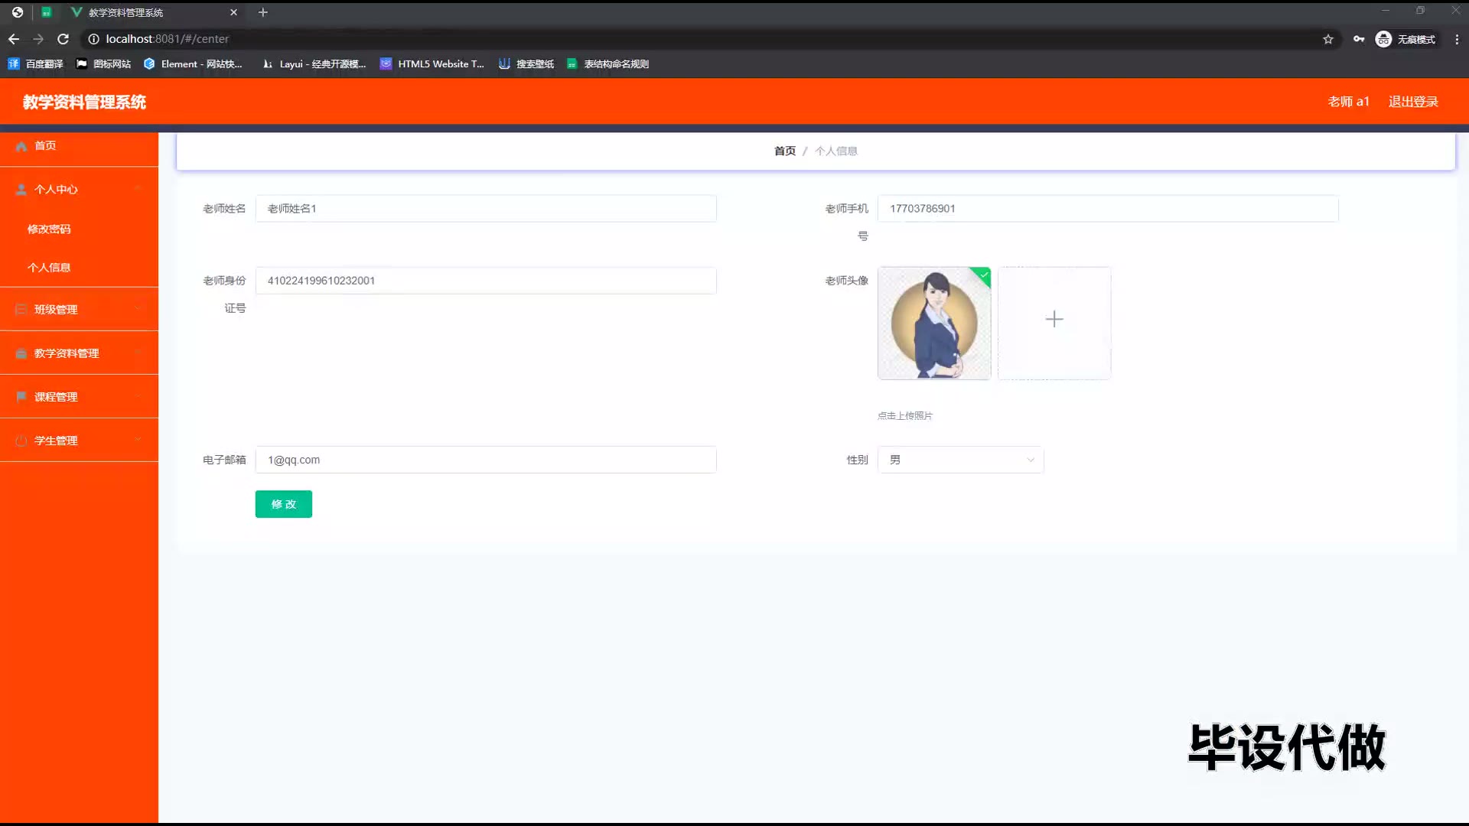Go to 首页 in the sidebar

pyautogui.click(x=79, y=145)
